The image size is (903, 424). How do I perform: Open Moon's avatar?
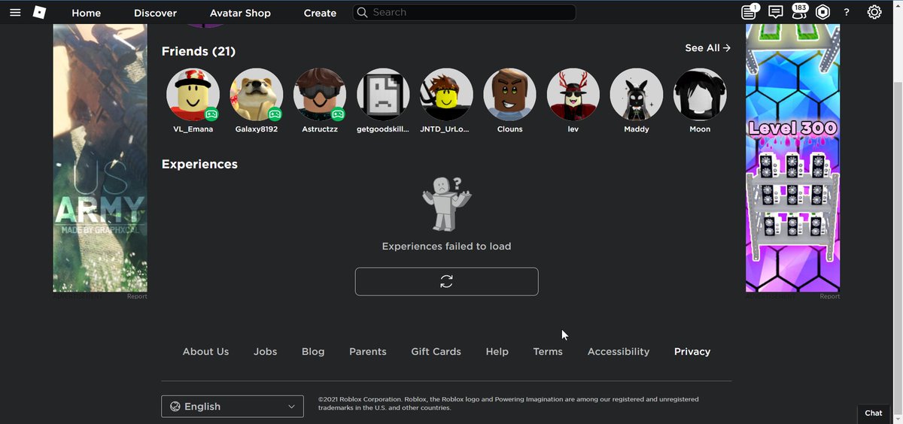click(700, 94)
